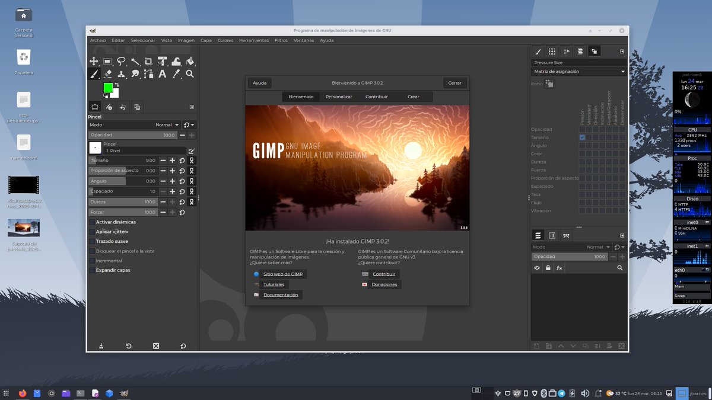
Task: Select the Free Select lasso tool
Action: [121, 61]
